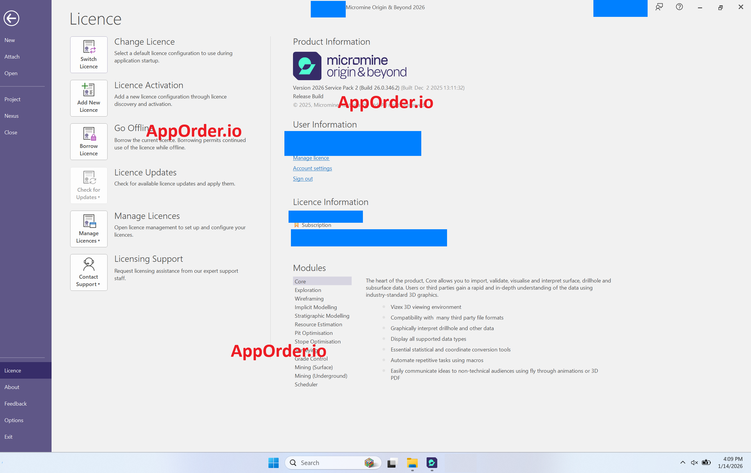
Task: Select the Borrow Licence icon button
Action: [89, 142]
